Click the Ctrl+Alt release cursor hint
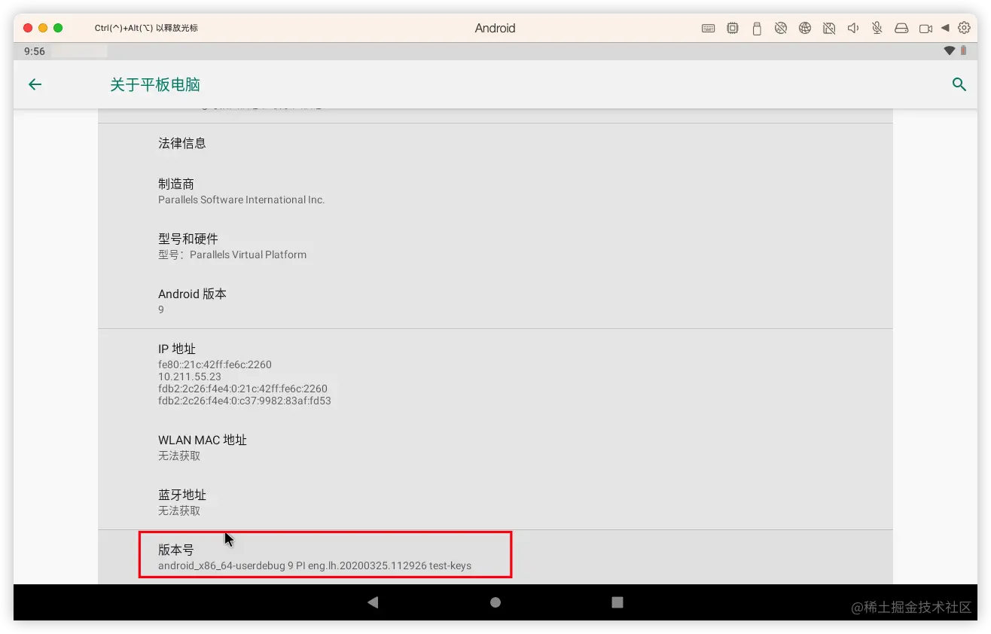The width and height of the screenshot is (991, 634). (146, 28)
